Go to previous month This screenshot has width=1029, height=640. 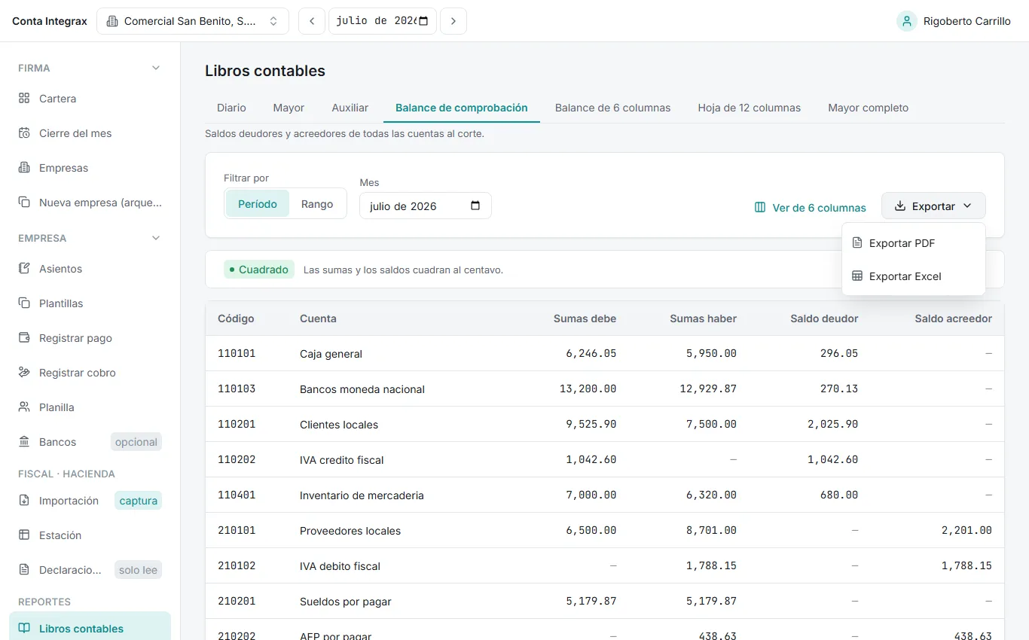point(312,21)
